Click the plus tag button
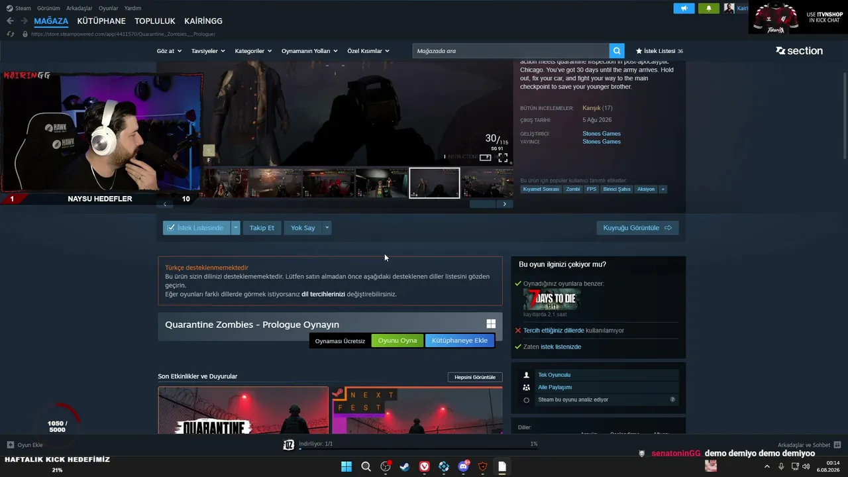 662,189
